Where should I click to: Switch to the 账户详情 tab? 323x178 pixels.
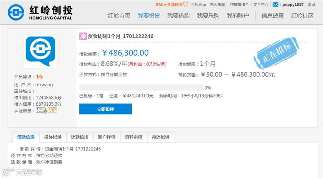coord(107,137)
